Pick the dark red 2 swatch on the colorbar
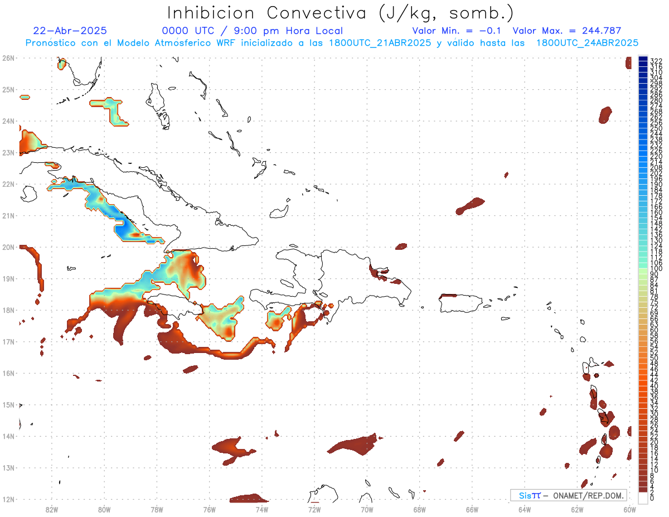The image size is (669, 517). coord(643,490)
